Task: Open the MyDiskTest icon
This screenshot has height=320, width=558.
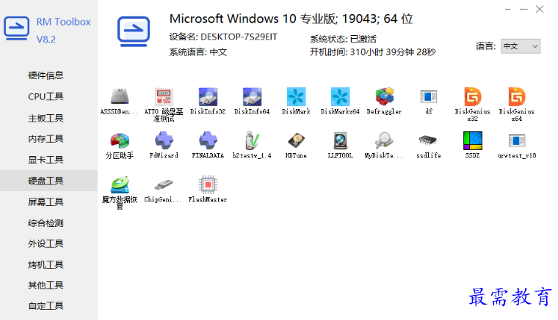Action: pyautogui.click(x=384, y=141)
